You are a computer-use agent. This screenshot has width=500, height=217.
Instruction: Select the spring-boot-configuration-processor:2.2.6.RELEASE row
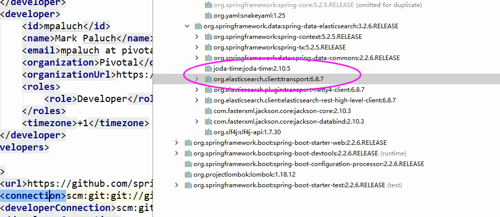pyautogui.click(x=327, y=164)
